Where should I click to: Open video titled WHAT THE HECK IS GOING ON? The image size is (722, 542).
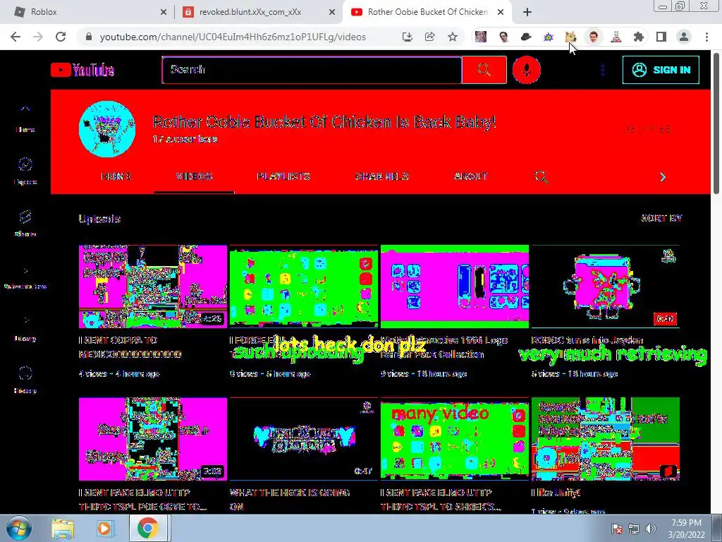pos(290,500)
